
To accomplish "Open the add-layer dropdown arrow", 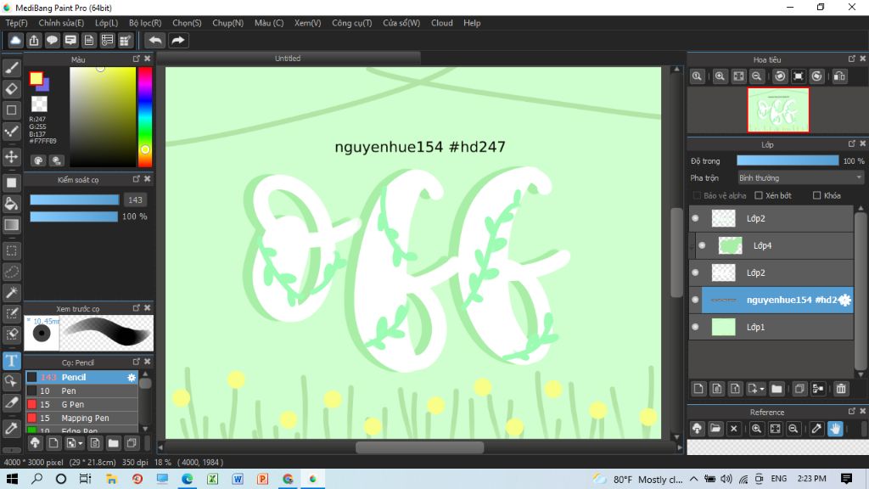I will (x=762, y=389).
